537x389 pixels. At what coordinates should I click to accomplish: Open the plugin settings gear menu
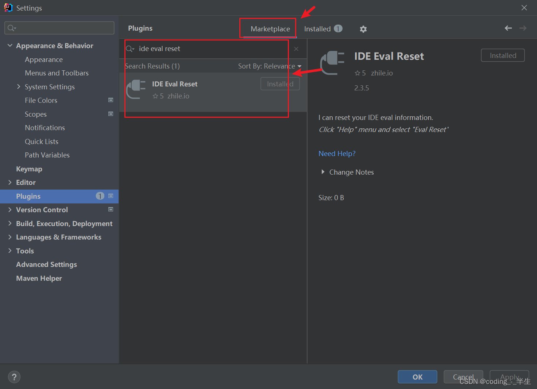click(363, 29)
